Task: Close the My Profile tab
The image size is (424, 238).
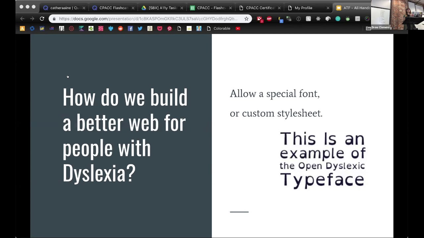Action: [328, 8]
